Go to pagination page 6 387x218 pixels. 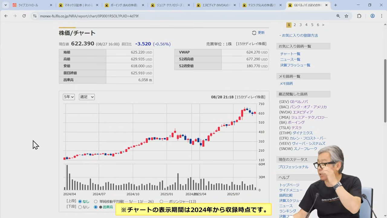(x=318, y=25)
